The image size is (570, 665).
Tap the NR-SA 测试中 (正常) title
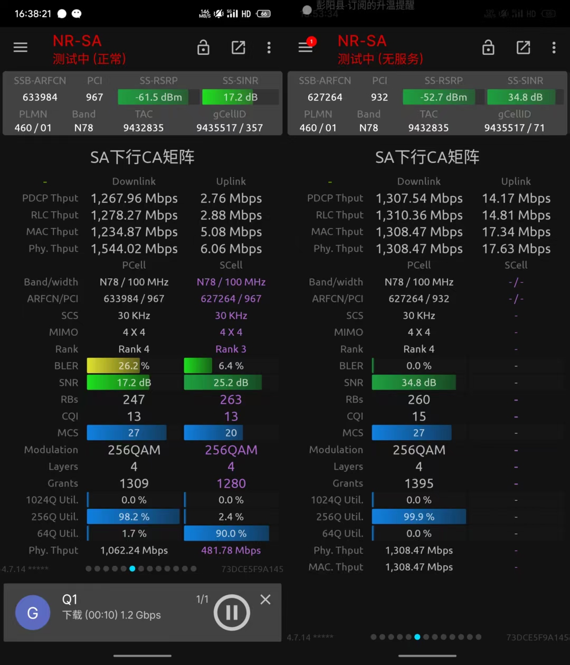click(89, 49)
